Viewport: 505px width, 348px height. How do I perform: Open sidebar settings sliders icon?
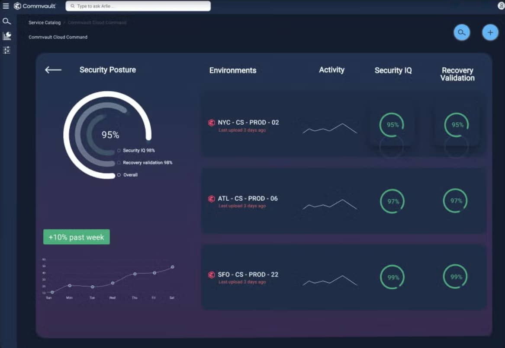point(6,51)
